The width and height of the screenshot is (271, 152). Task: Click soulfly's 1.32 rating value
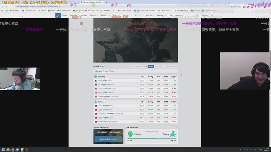coord(174,106)
